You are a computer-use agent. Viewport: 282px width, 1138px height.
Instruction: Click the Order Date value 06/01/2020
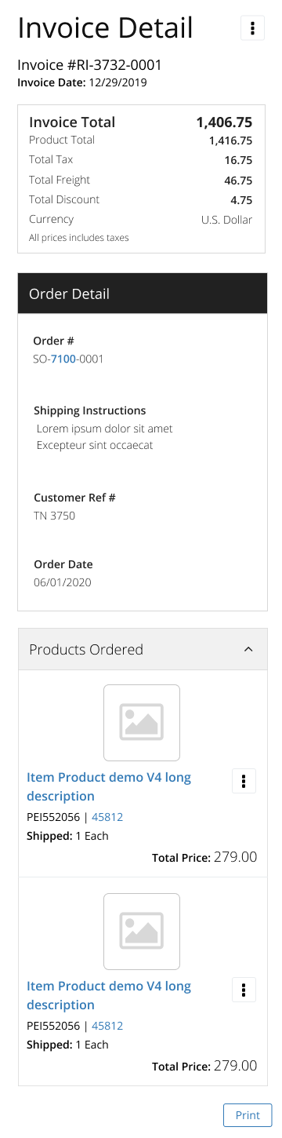pos(63,582)
